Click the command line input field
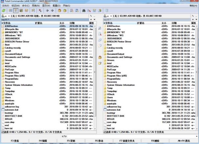The height and width of the screenshot is (144, 199). click(131, 135)
